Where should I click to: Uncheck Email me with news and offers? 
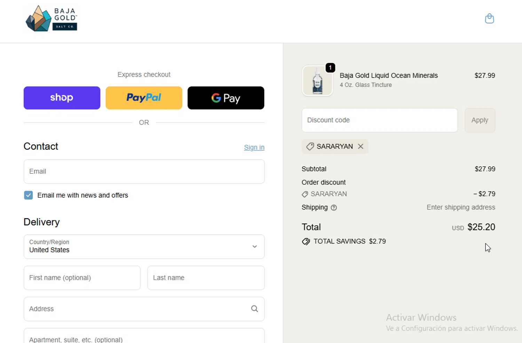coord(29,195)
